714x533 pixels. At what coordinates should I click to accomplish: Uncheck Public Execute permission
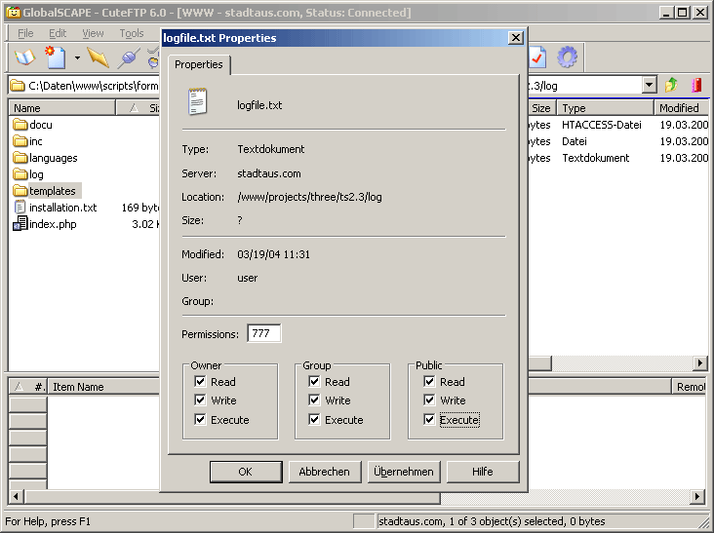429,419
